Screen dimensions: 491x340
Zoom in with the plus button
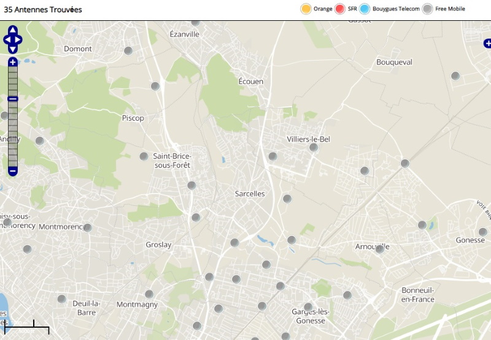pyautogui.click(x=13, y=62)
